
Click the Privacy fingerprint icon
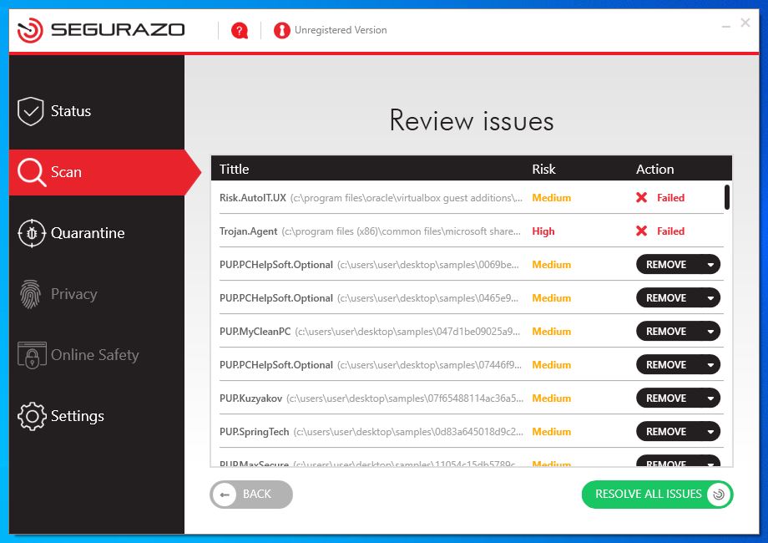[x=32, y=294]
